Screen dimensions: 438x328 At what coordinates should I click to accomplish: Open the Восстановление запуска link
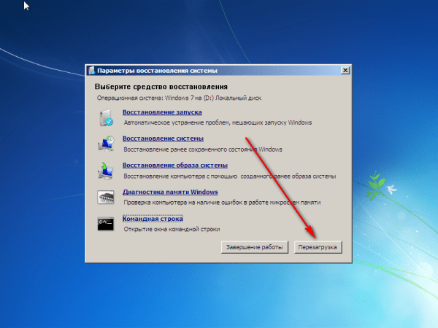(162, 112)
